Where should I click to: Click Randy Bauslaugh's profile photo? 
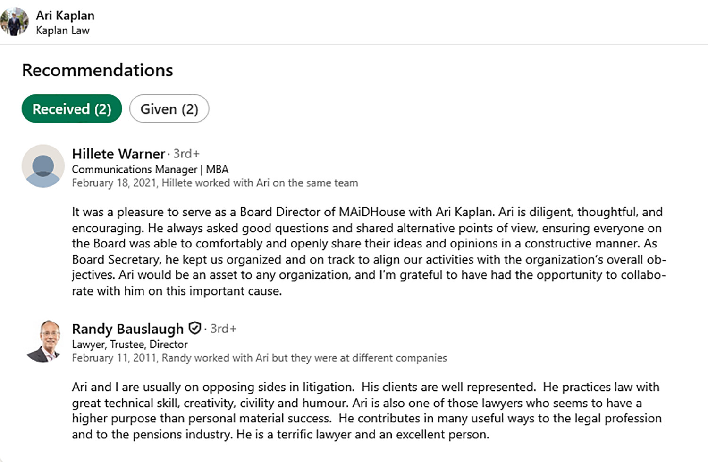click(44, 341)
